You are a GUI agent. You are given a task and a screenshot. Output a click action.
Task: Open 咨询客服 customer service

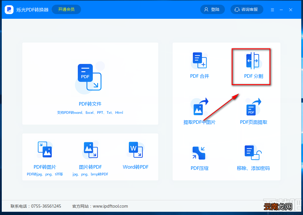[247, 9]
